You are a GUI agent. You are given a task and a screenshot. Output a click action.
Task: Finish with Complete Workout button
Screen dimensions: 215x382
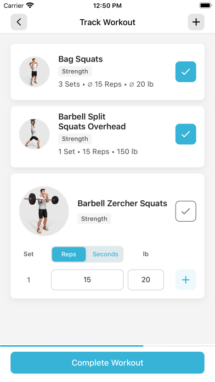pos(107,362)
